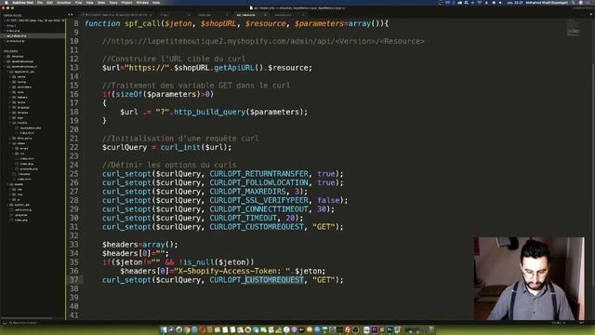This screenshot has width=595, height=335.
Task: Click http_build_query on line 18
Action: point(209,112)
